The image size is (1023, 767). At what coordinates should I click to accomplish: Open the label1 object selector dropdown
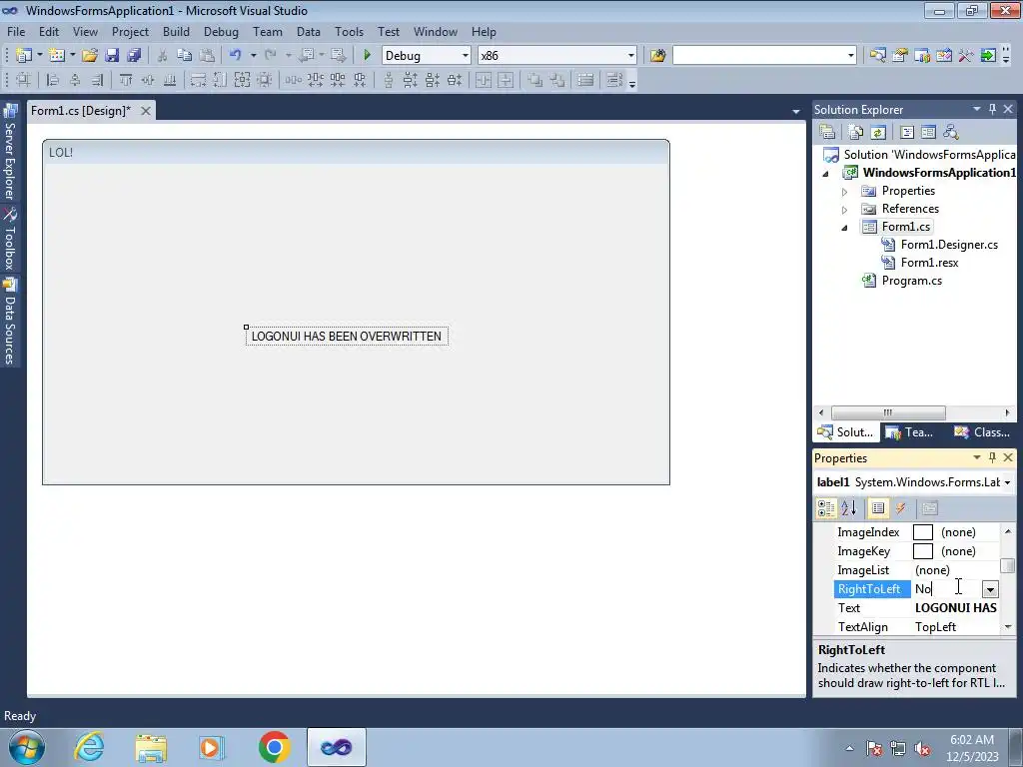(x=1007, y=482)
